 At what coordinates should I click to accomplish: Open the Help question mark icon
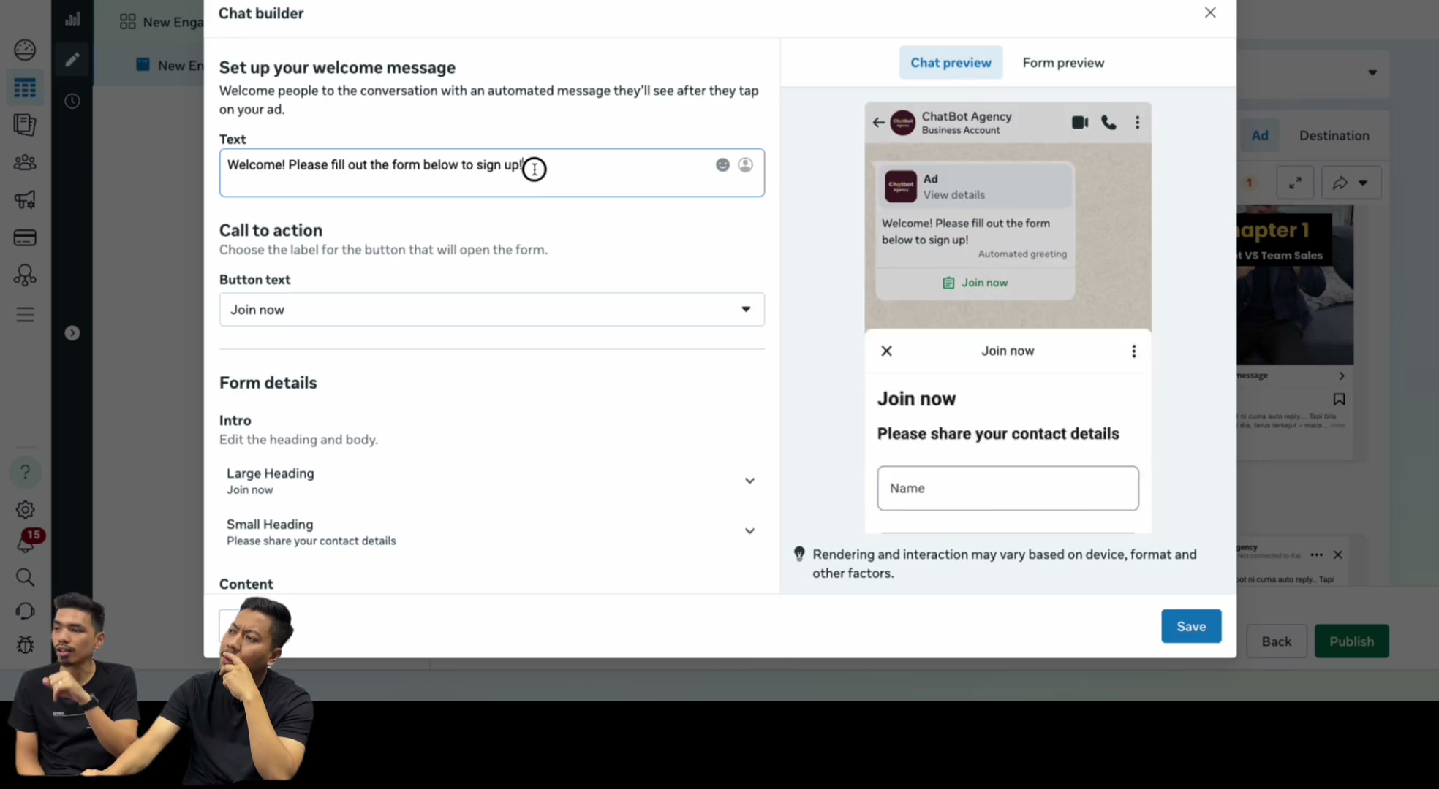click(x=25, y=472)
